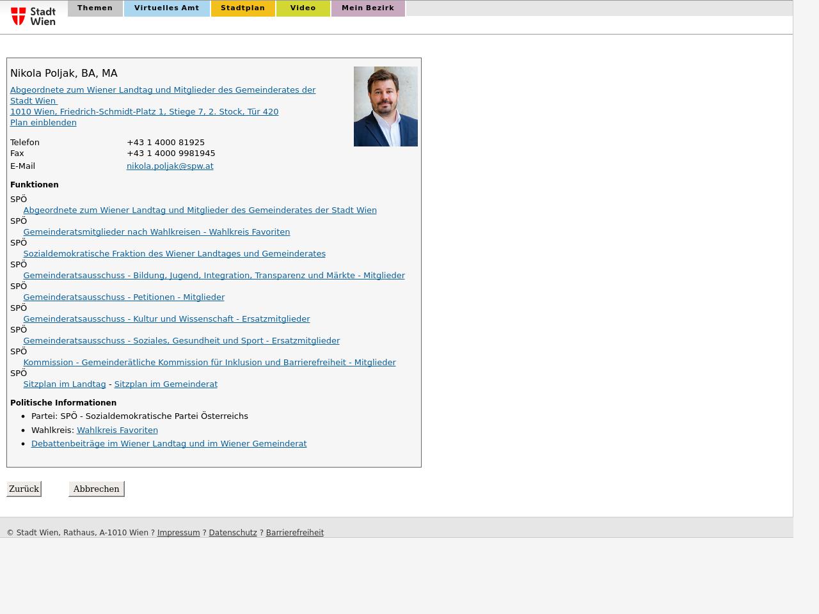Click the Stadt Wien logo
Image resolution: width=819 pixels, height=614 pixels.
pyautogui.click(x=33, y=16)
